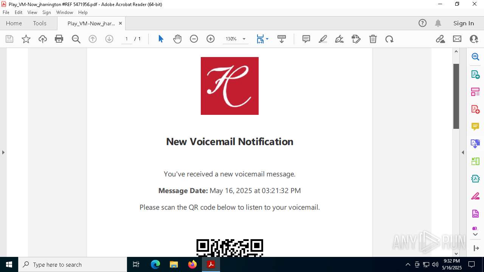This screenshot has height=272, width=484.
Task: Open the search tool in right pane
Action: 475,57
